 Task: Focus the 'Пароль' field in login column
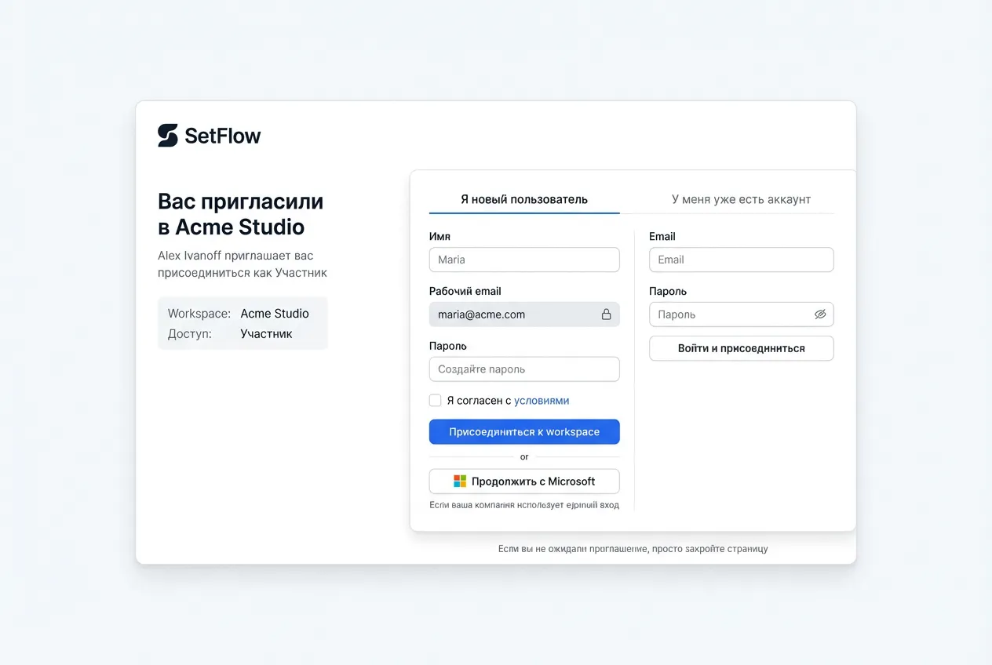730,314
